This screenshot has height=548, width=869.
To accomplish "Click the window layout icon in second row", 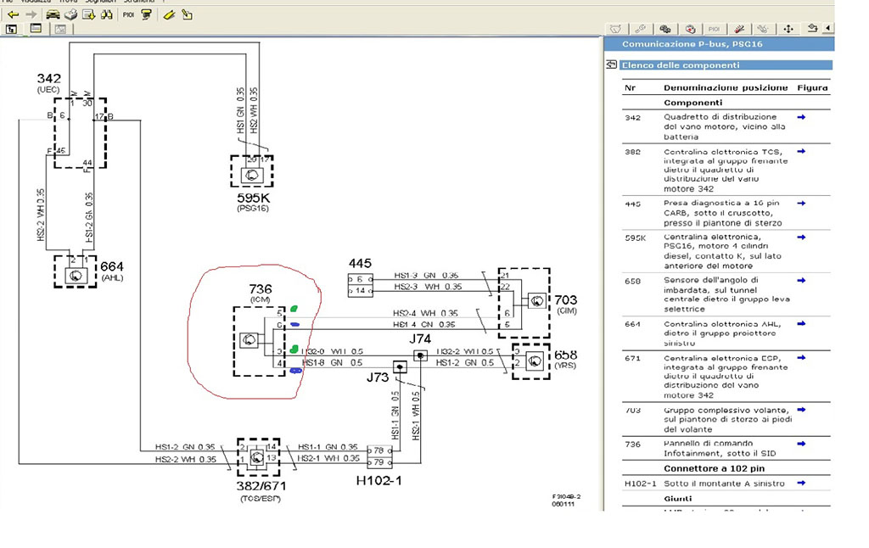I will [x=36, y=29].
